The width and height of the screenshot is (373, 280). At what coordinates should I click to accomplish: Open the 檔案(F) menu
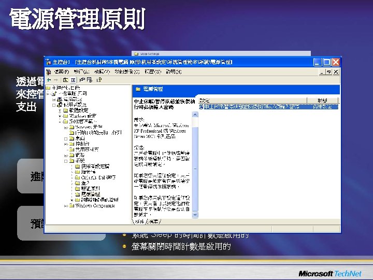click(x=61, y=72)
